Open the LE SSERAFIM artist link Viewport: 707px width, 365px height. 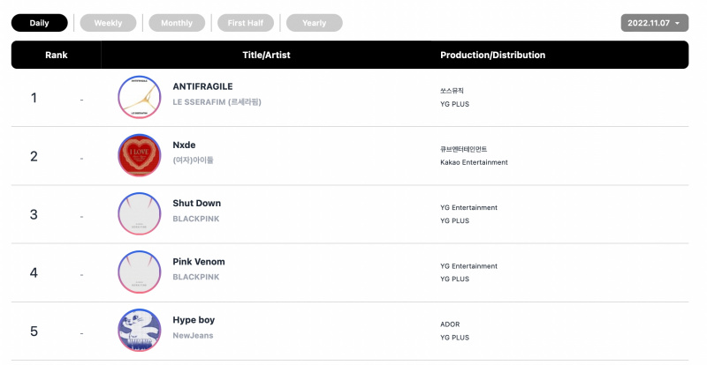point(217,102)
